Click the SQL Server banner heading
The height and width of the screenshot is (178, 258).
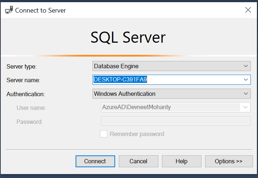click(128, 37)
